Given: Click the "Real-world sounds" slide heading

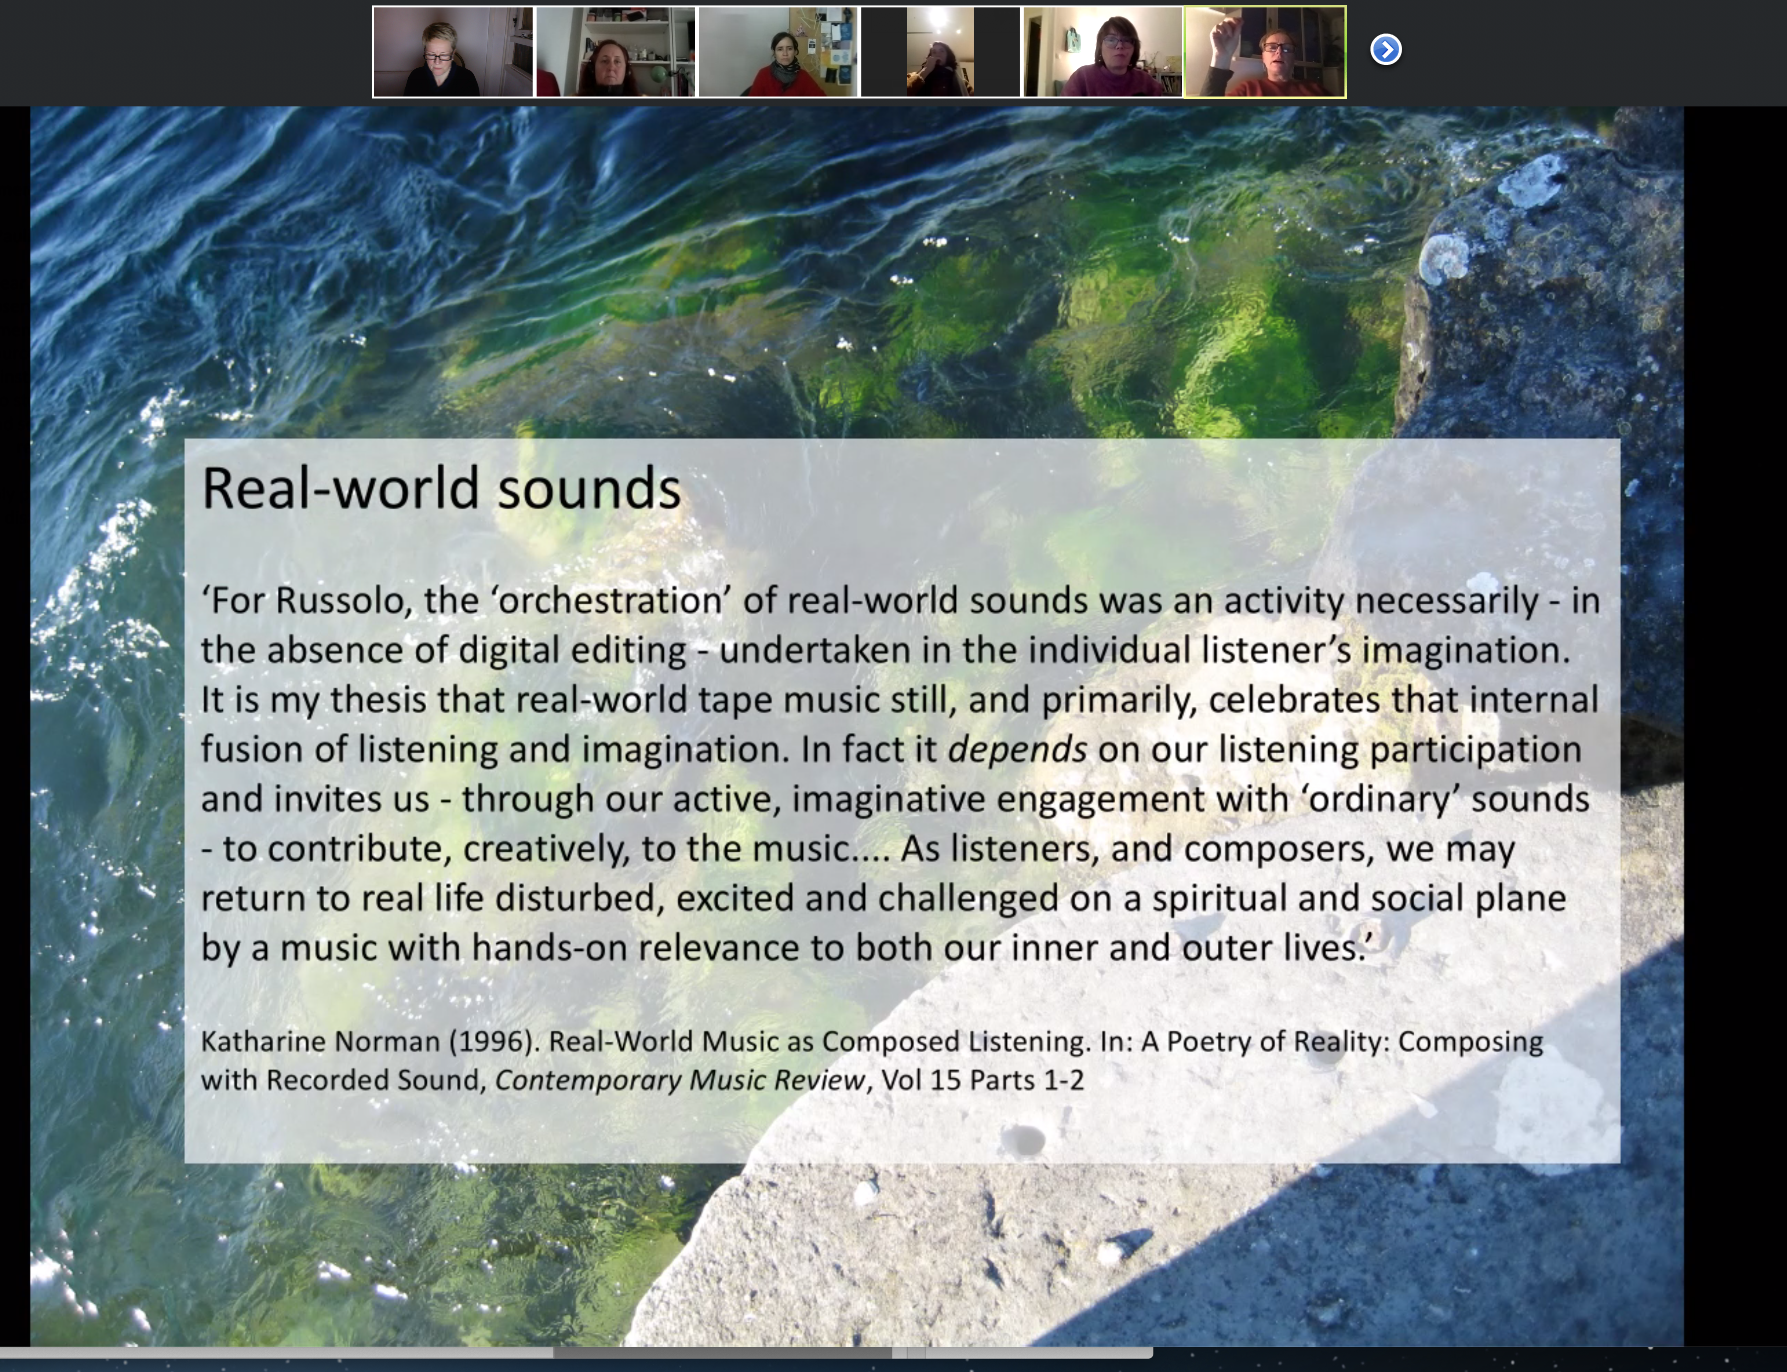Looking at the screenshot, I should coord(441,489).
